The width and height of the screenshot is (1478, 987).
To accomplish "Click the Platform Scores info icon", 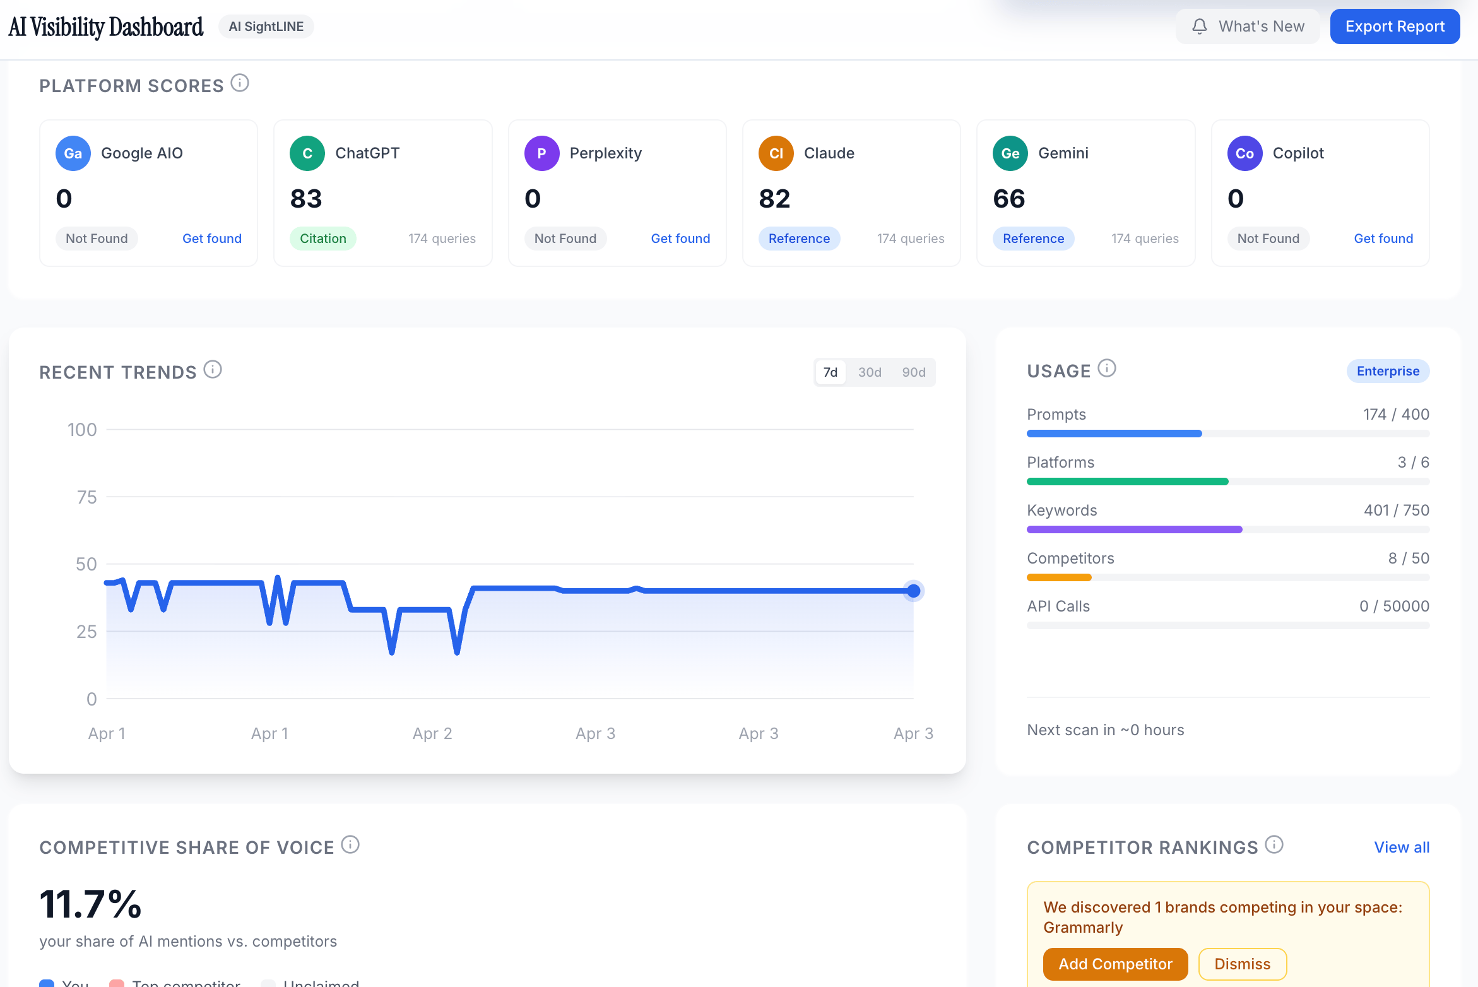I will pos(240,83).
